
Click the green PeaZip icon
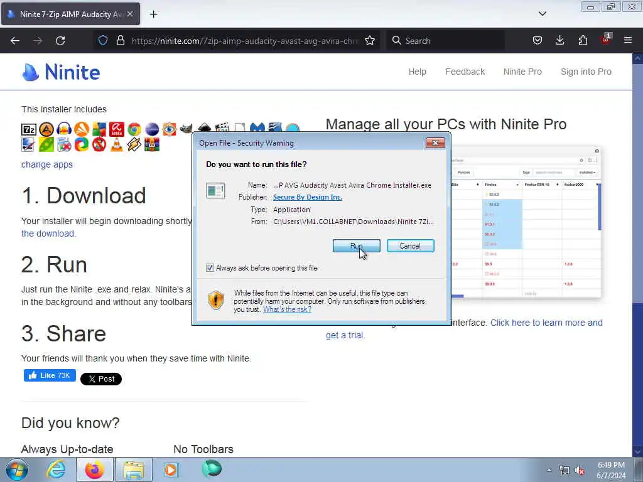pyautogui.click(x=46, y=145)
